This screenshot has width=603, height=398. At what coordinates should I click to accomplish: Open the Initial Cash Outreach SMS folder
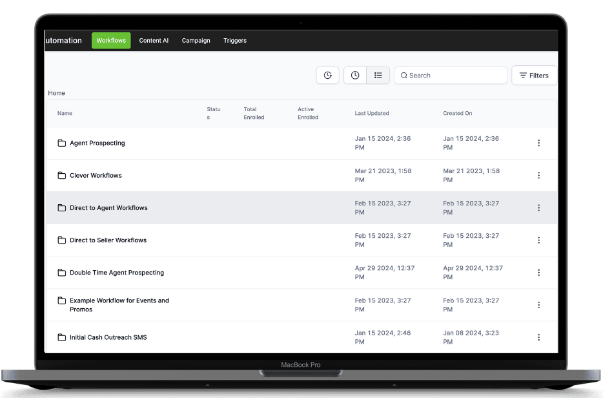pos(108,337)
